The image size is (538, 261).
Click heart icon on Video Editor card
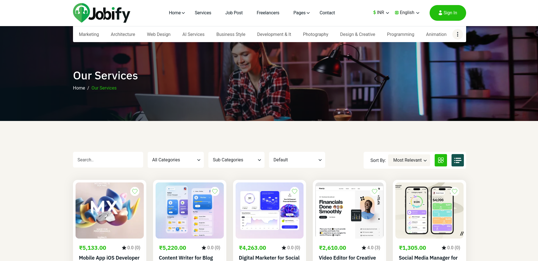pyautogui.click(x=375, y=191)
